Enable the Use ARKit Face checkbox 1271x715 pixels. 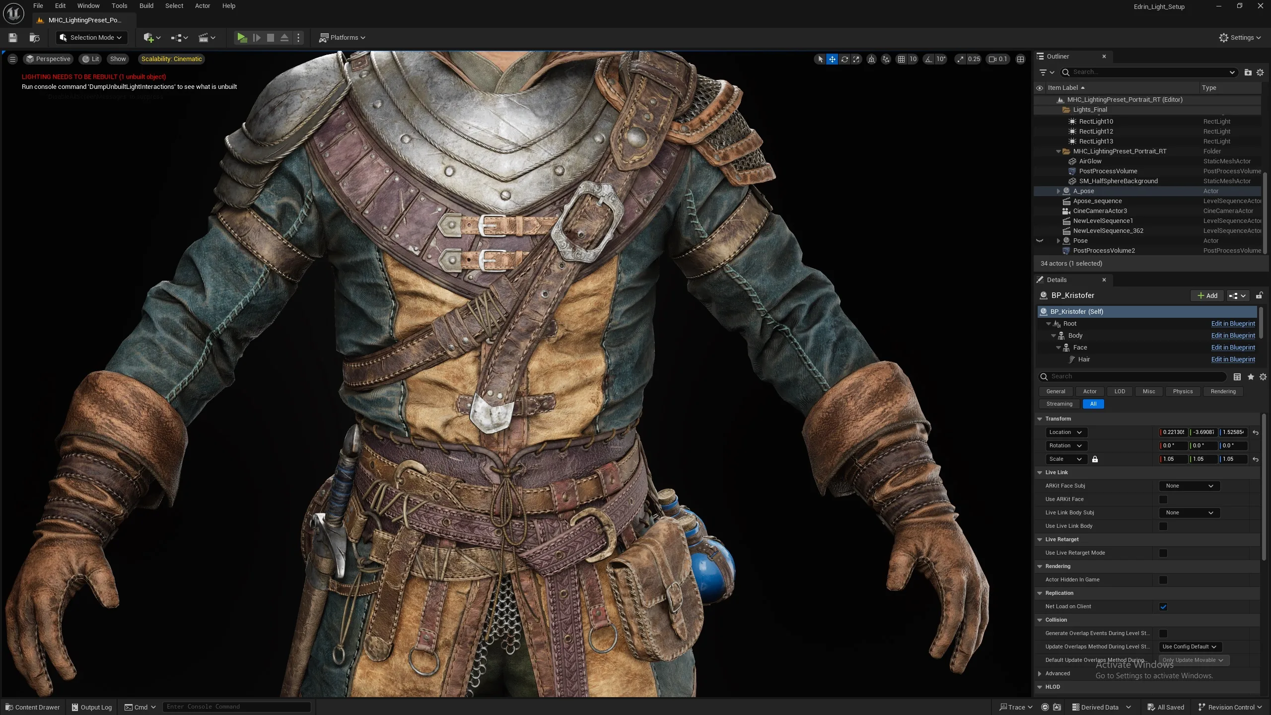(1163, 500)
